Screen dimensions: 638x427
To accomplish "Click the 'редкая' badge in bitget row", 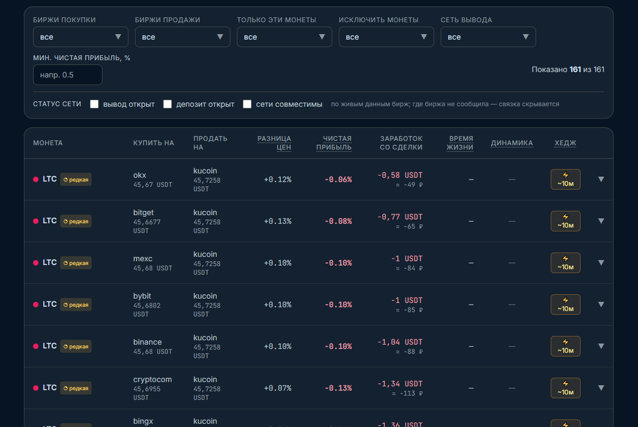I will pos(76,221).
